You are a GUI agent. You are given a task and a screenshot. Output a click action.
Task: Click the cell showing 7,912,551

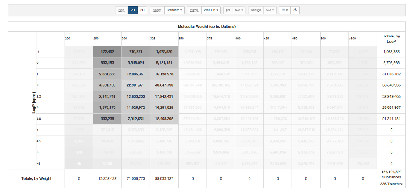[x=135, y=119]
